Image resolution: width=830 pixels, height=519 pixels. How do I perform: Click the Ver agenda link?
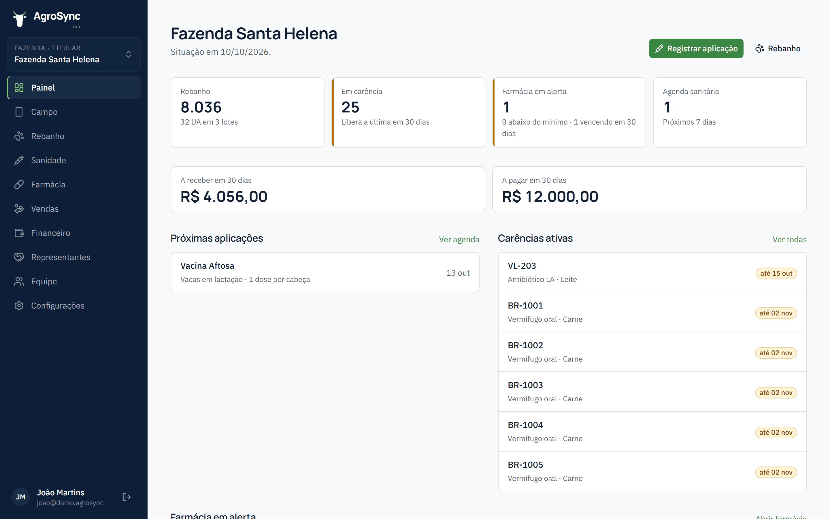point(459,239)
